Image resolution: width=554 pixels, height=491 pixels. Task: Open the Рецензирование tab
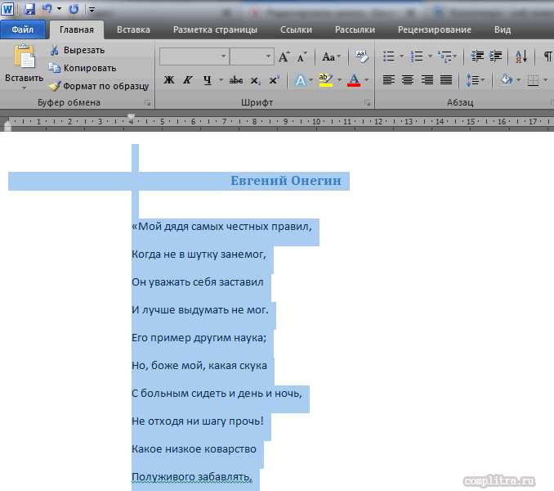click(x=434, y=29)
